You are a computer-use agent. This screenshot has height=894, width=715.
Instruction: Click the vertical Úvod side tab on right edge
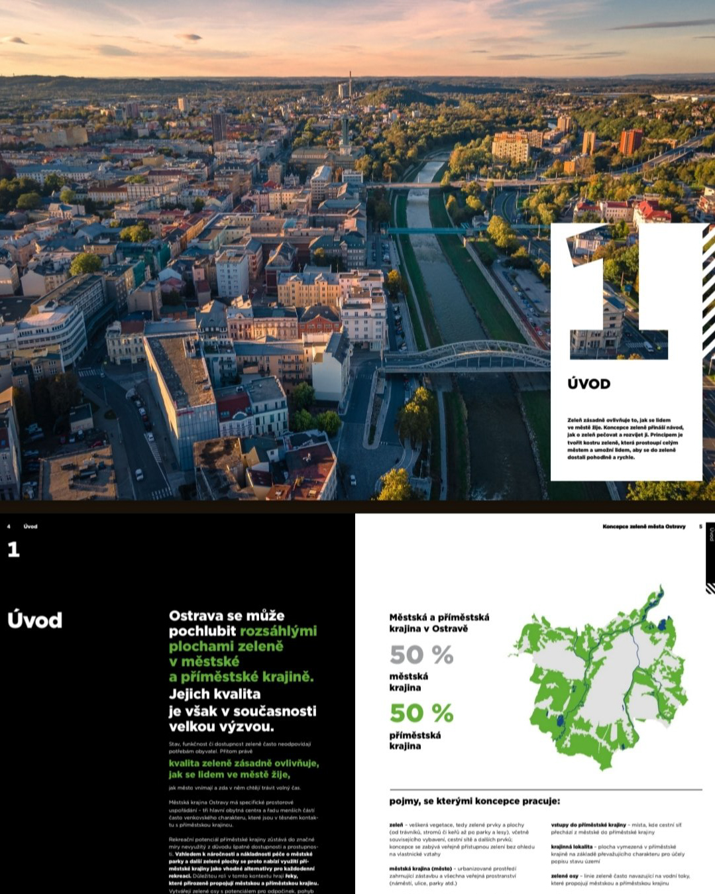(x=710, y=535)
